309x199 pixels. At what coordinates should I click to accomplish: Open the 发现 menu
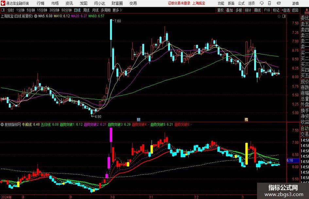84,3
